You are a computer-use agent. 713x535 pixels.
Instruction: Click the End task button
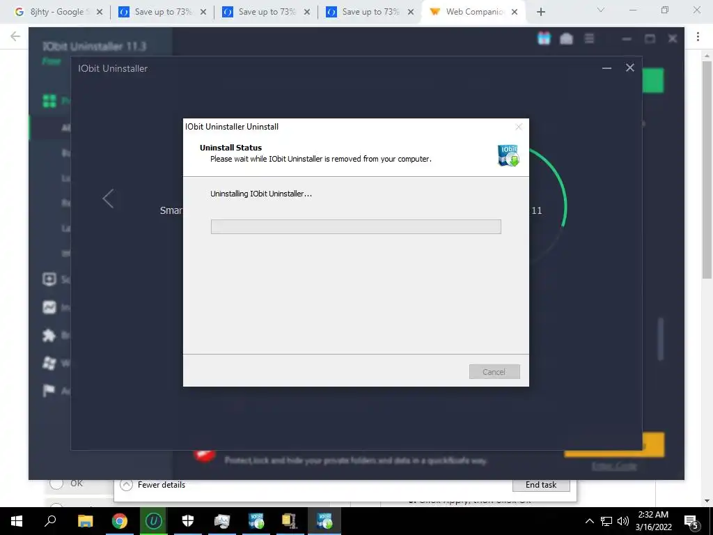pyautogui.click(x=541, y=485)
